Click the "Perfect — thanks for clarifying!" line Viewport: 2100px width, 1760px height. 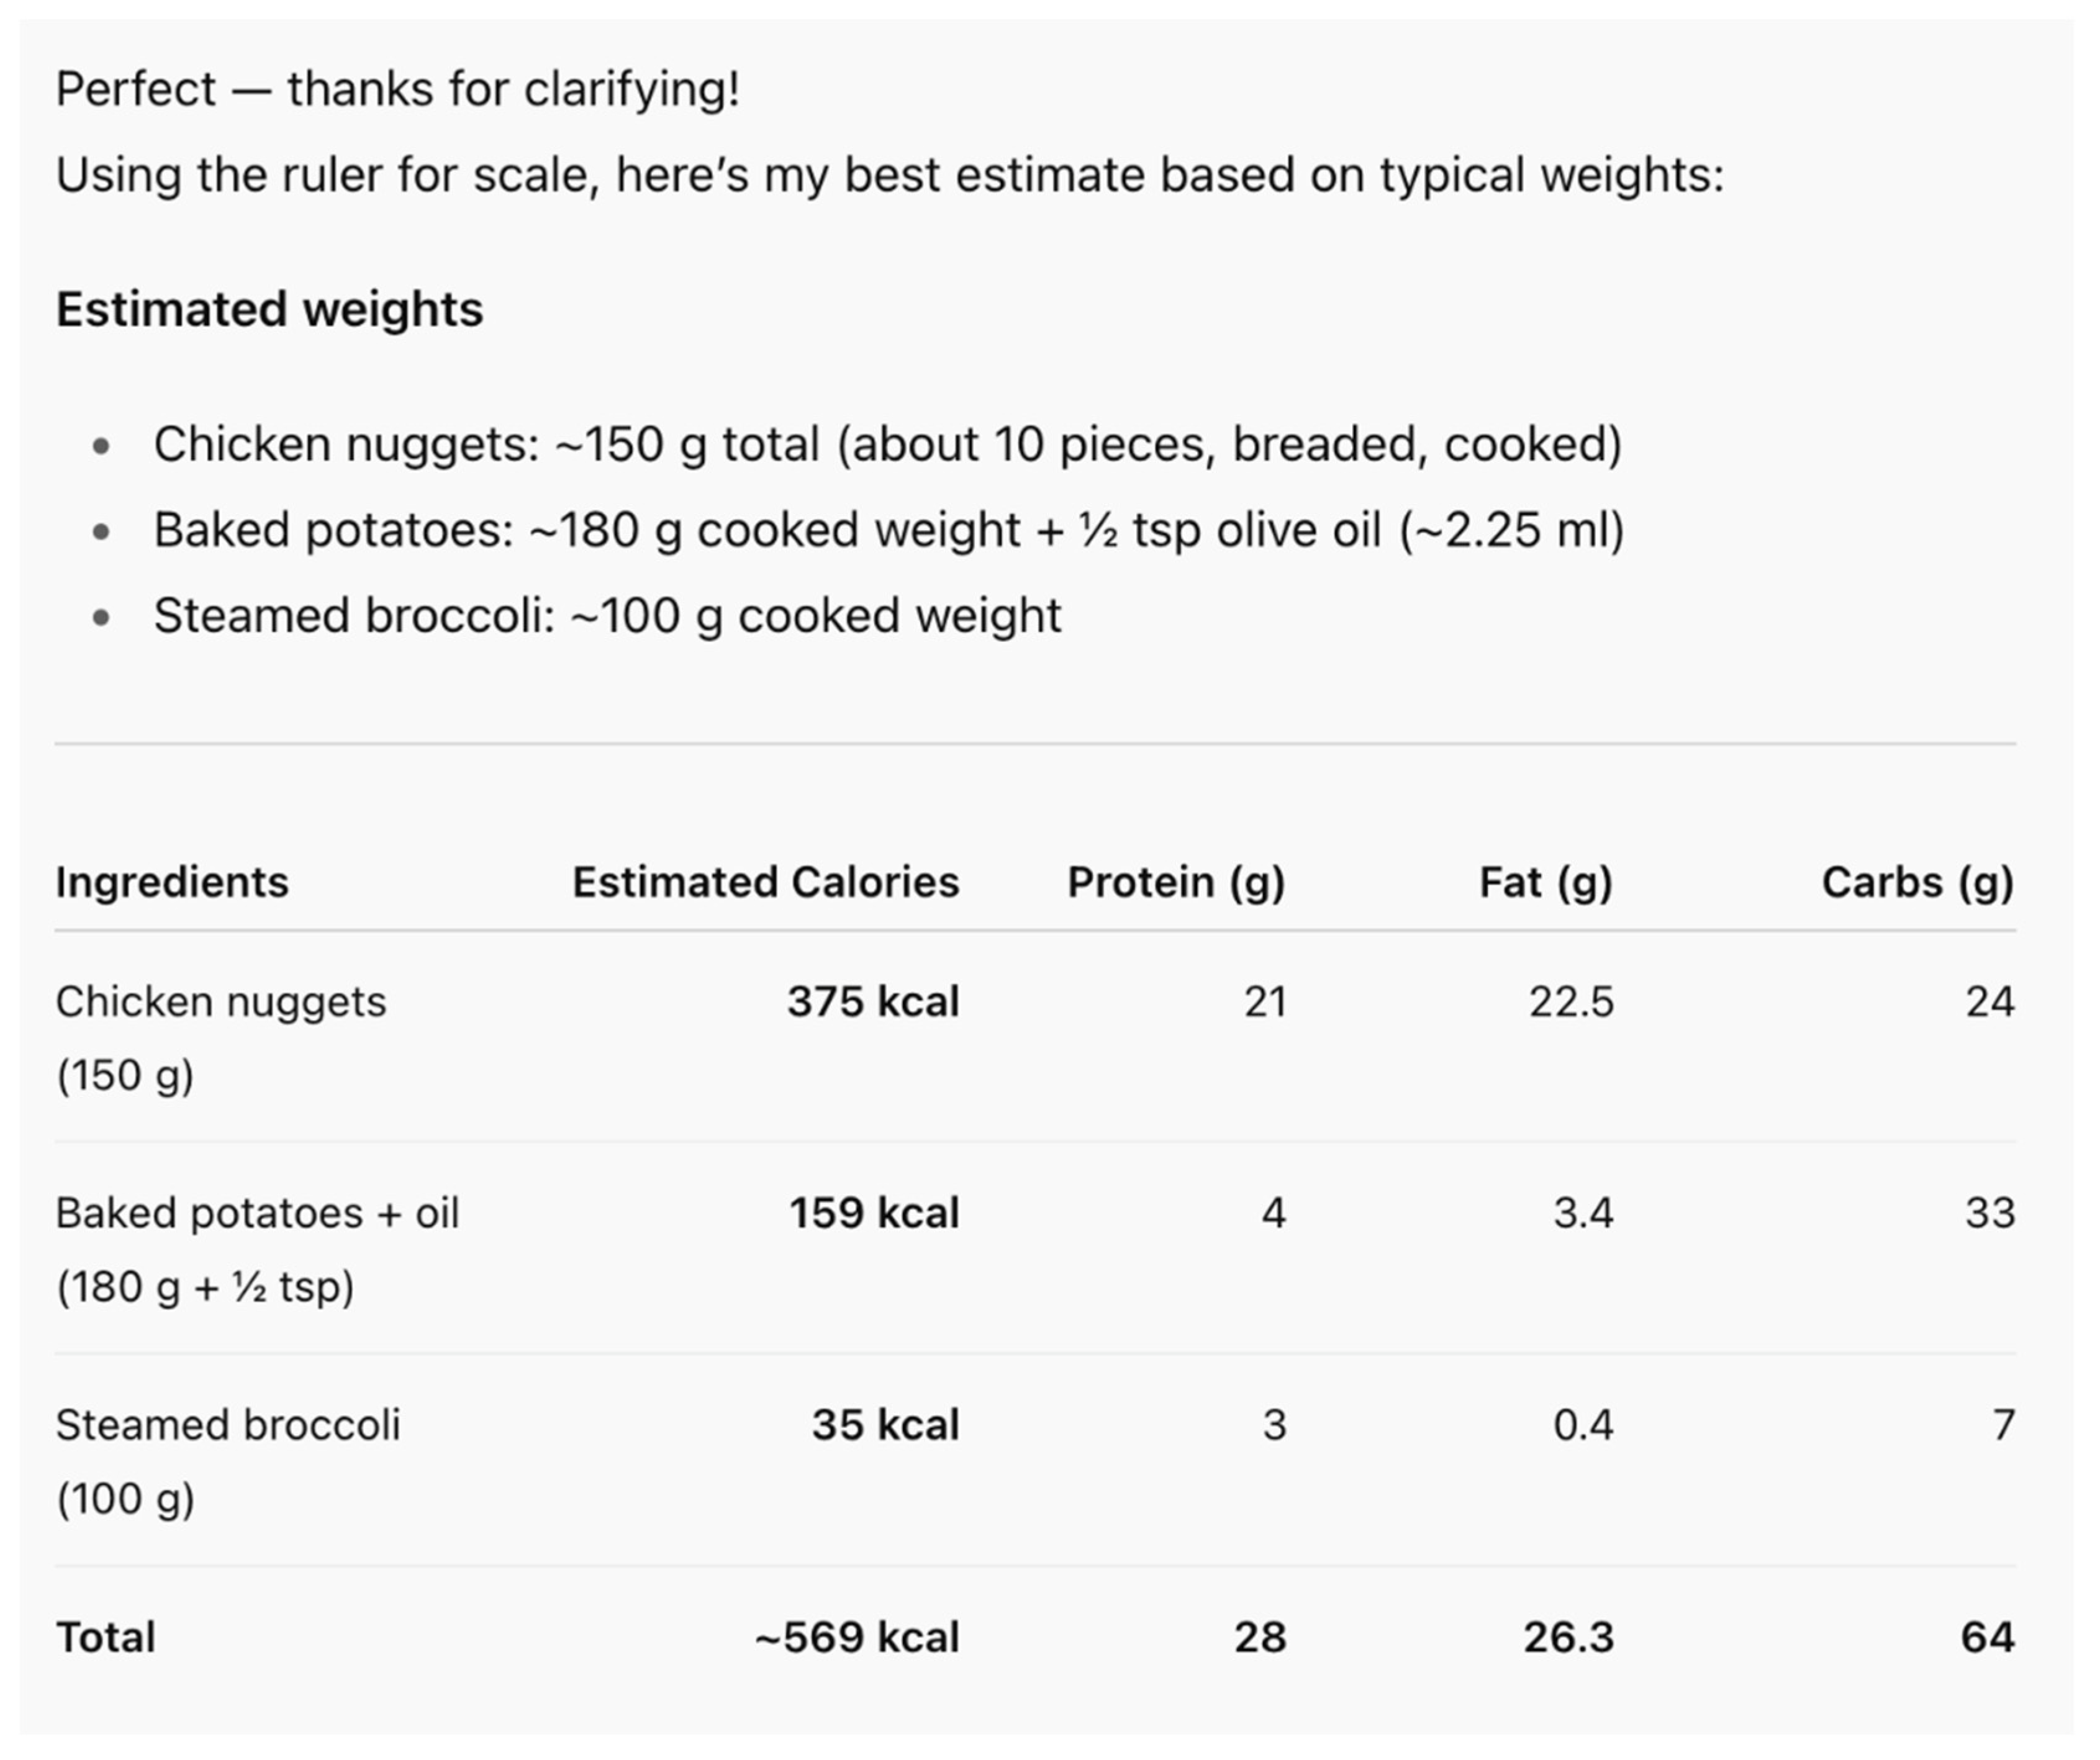(x=397, y=89)
